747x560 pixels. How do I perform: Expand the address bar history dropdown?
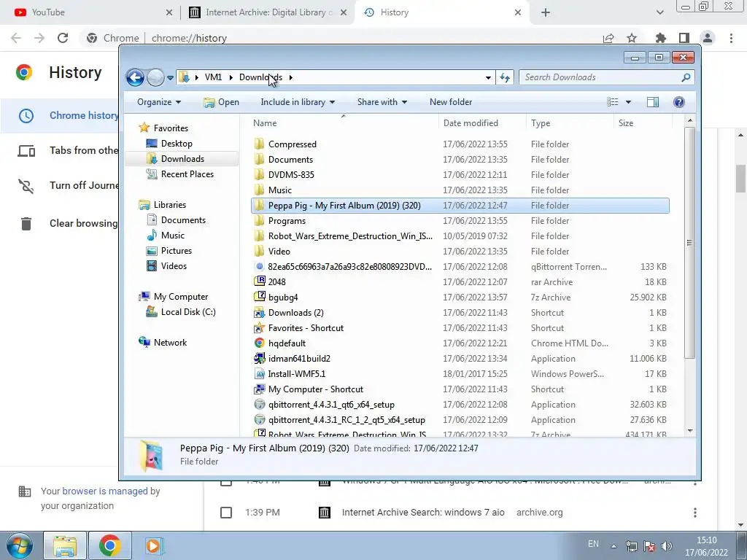point(488,77)
